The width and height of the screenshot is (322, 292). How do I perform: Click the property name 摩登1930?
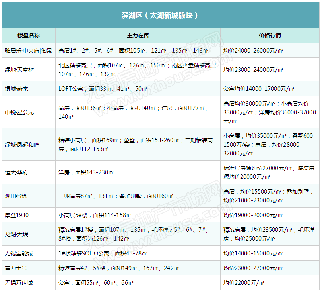[17, 215]
